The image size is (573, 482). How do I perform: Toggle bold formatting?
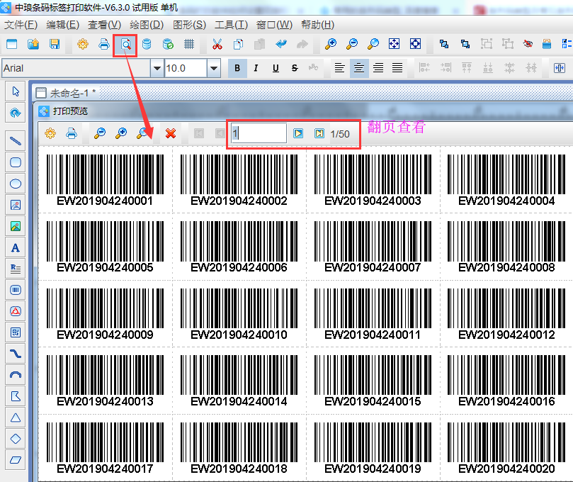point(237,68)
